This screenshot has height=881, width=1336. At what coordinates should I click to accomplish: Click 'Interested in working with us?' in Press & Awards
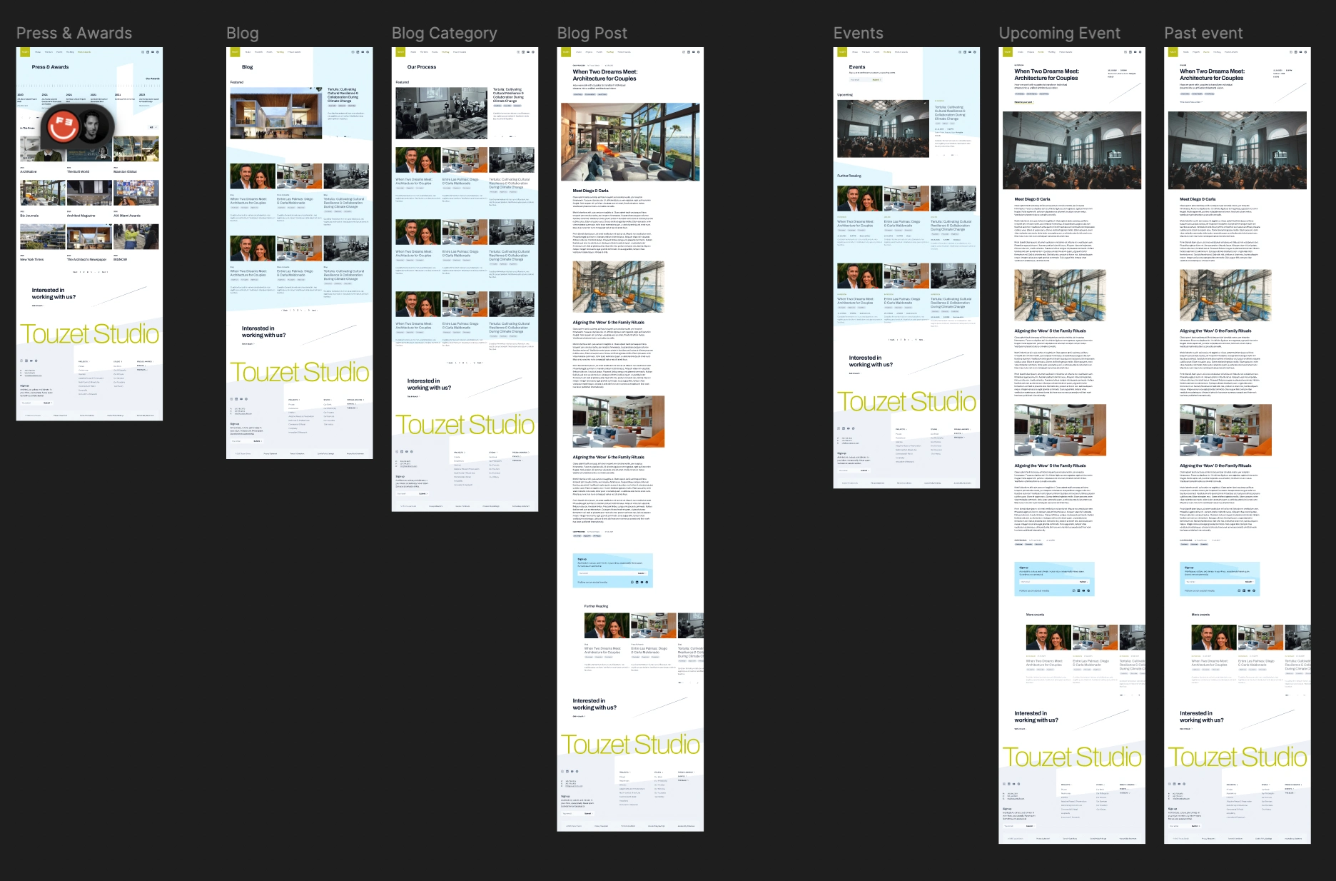pos(54,293)
